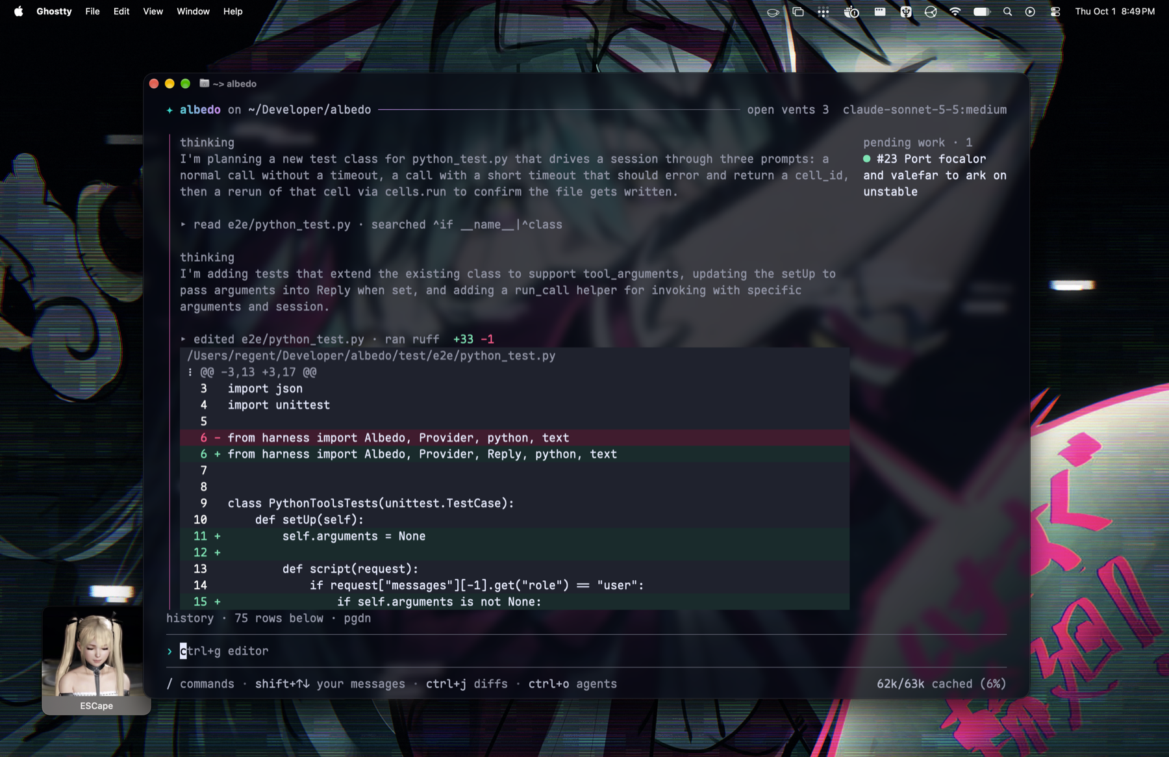Click the albedo sparkle prompt icon
Viewport: 1169px width, 757px height.
click(x=170, y=110)
